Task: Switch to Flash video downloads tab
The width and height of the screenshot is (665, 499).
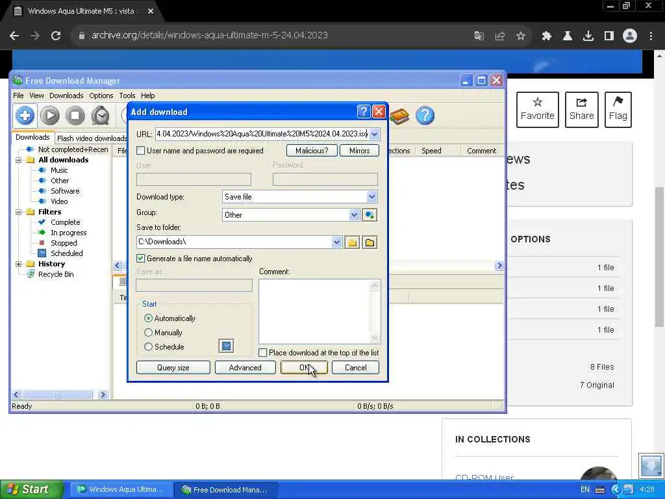Action: click(x=92, y=138)
